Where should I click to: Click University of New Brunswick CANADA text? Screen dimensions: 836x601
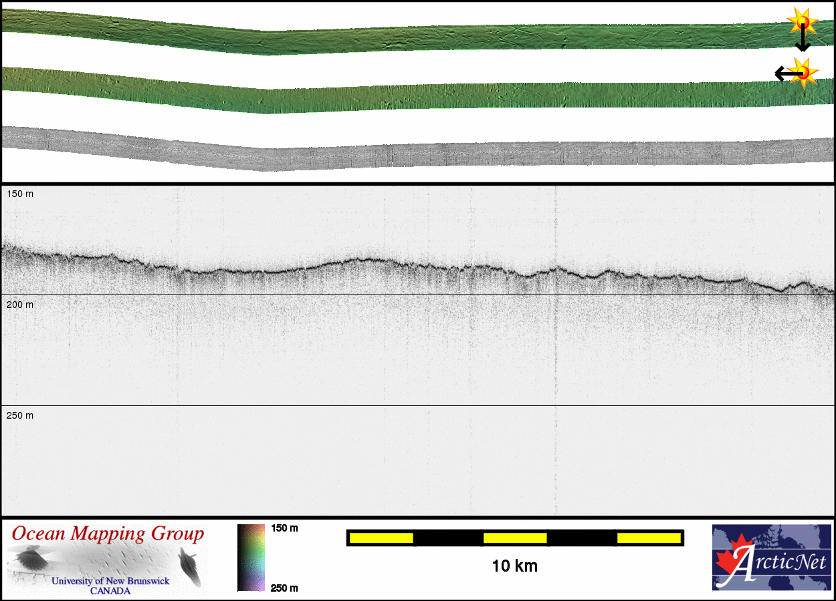pyautogui.click(x=110, y=586)
